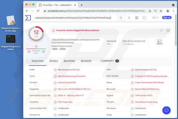The height and width of the screenshot is (119, 178).
Task: Click the page vertical scrollbar
Action: click(x=176, y=30)
